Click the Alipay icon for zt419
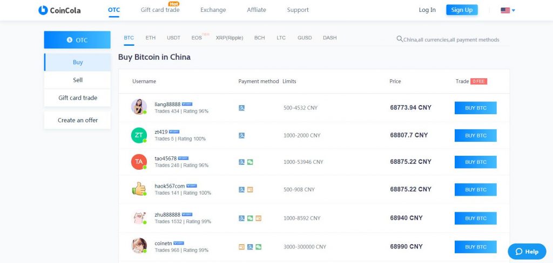This screenshot has height=263, width=553. (241, 136)
